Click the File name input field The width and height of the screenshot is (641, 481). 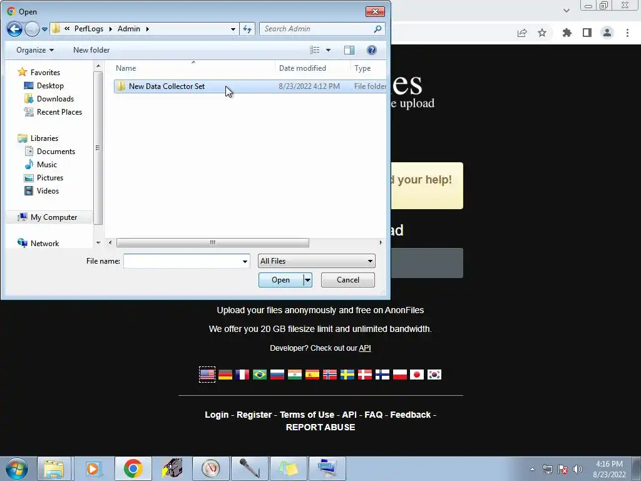[x=182, y=261]
